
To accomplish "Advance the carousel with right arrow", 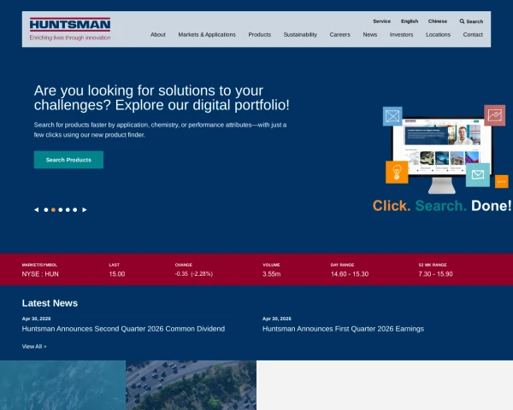I will click(85, 210).
